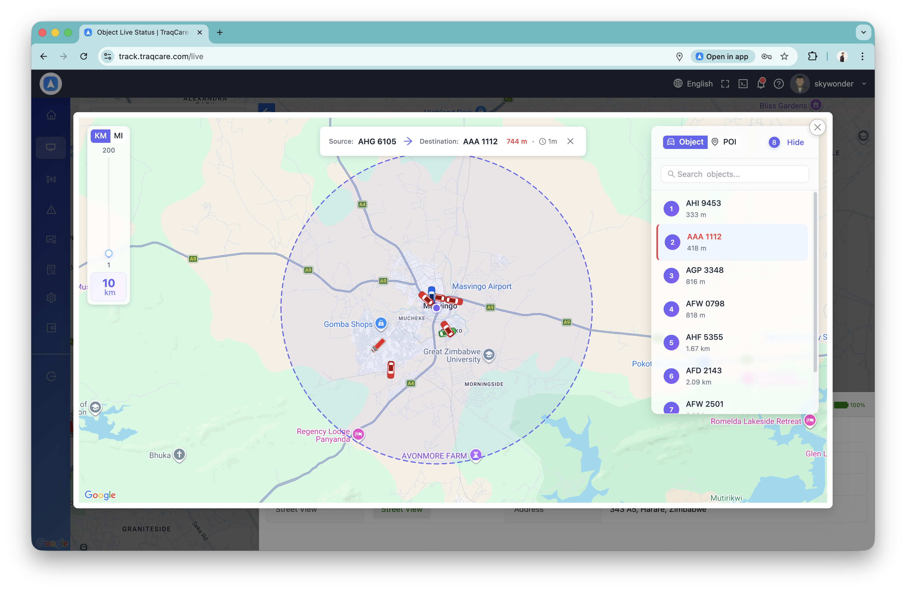Open the sliders control sidebar icon
The height and width of the screenshot is (592, 906).
51,179
